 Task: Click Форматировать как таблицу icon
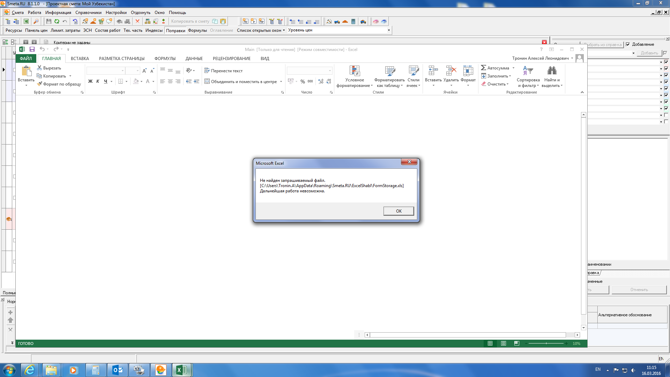(390, 71)
